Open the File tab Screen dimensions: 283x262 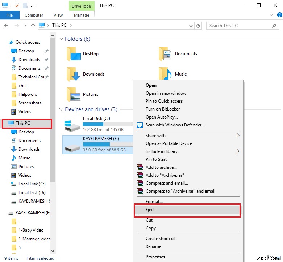pyautogui.click(x=9, y=15)
